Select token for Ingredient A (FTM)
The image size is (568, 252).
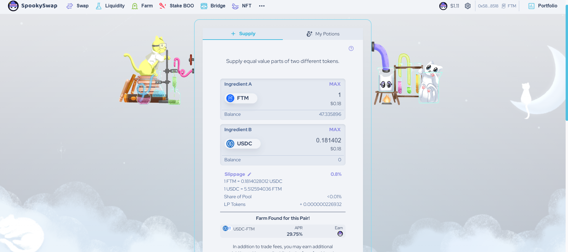241,98
